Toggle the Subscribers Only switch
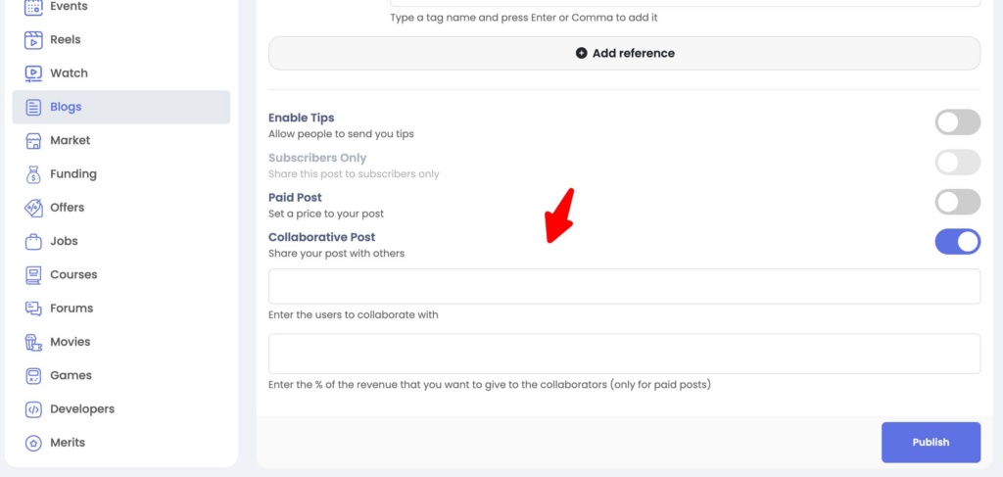1003x477 pixels. 957,163
